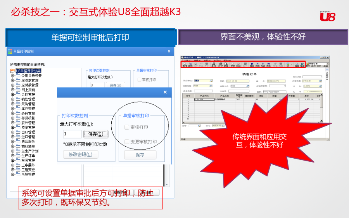This screenshot has width=349, height=218.
Task: Click the 打印 printer toolbar icon
Action: (x=221, y=64)
